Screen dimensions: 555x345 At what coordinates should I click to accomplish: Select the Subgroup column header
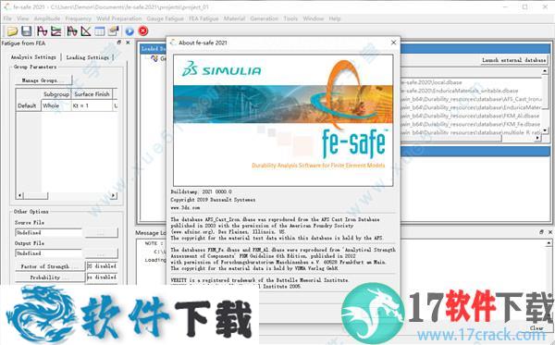[x=56, y=94]
